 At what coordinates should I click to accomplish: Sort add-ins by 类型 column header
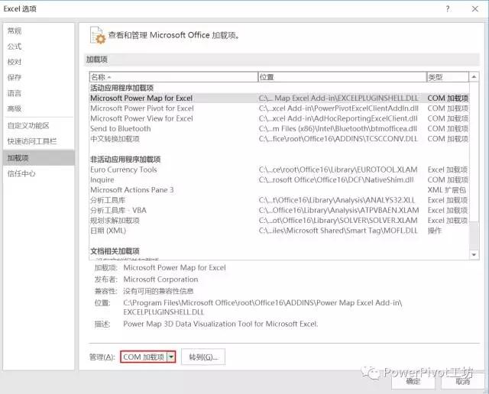tap(448, 77)
